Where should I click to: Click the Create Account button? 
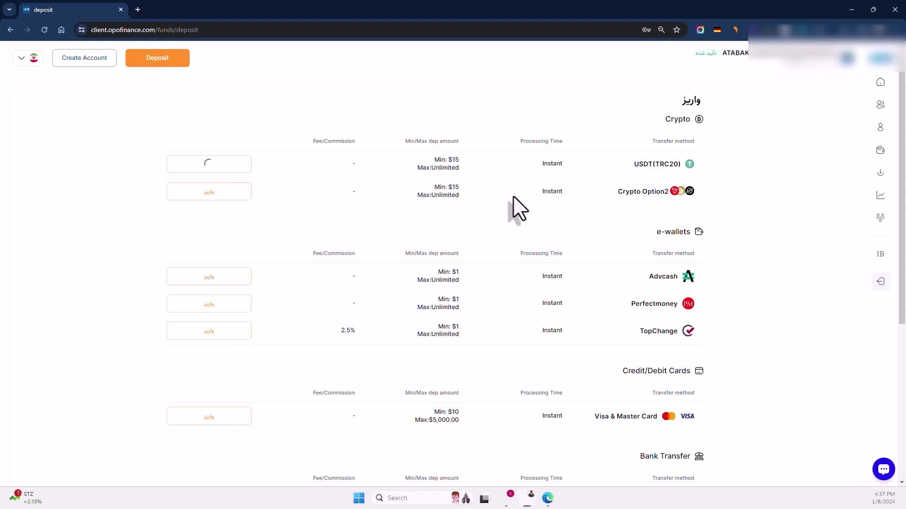tap(84, 58)
